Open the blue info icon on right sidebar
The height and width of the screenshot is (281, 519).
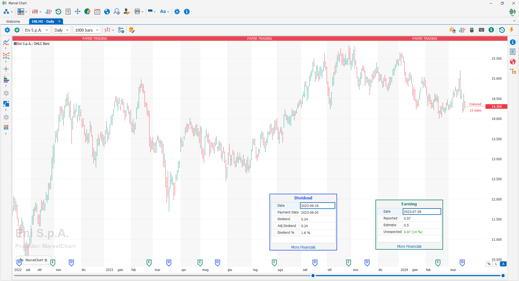pyautogui.click(x=513, y=42)
